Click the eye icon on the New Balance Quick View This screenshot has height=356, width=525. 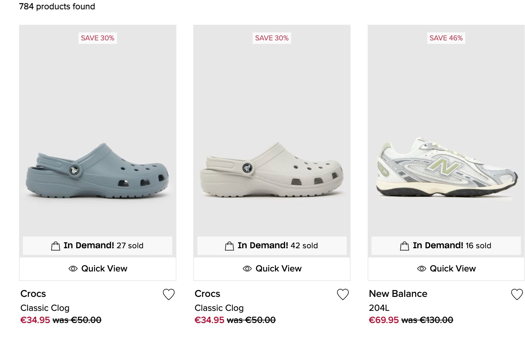pyautogui.click(x=422, y=269)
